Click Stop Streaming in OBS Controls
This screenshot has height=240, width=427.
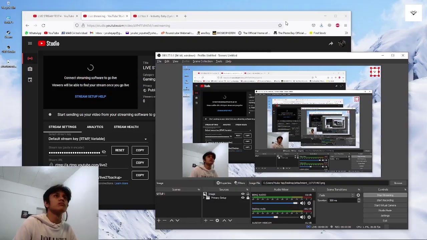tap(385, 195)
